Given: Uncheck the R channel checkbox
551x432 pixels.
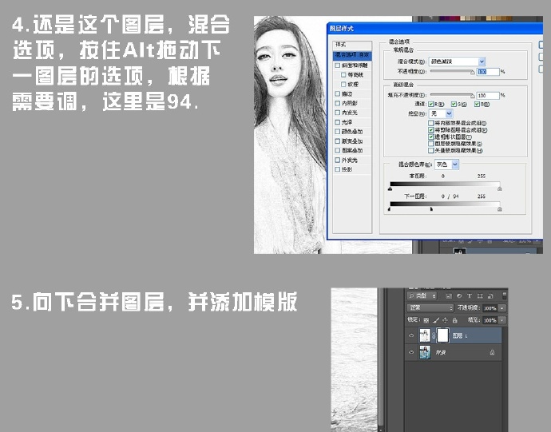Looking at the screenshot, I should [x=431, y=105].
